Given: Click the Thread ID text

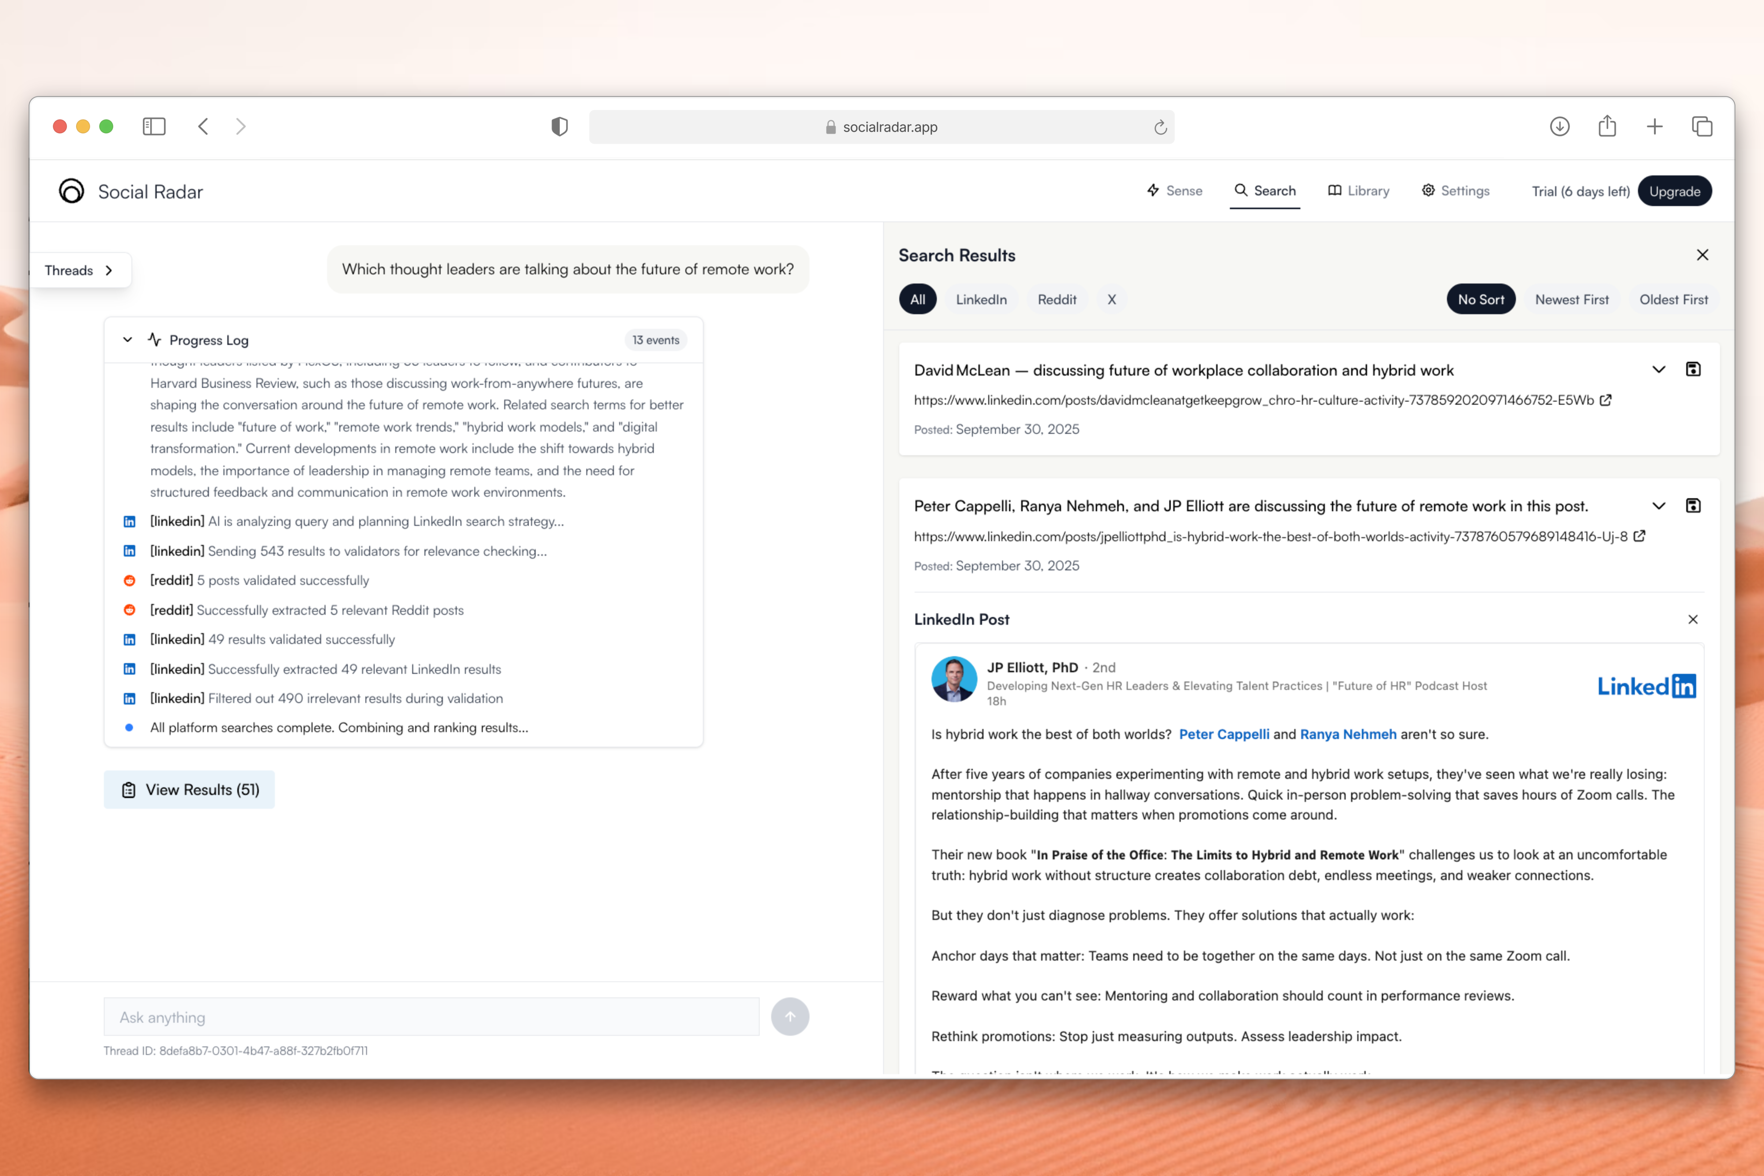Looking at the screenshot, I should (236, 1050).
